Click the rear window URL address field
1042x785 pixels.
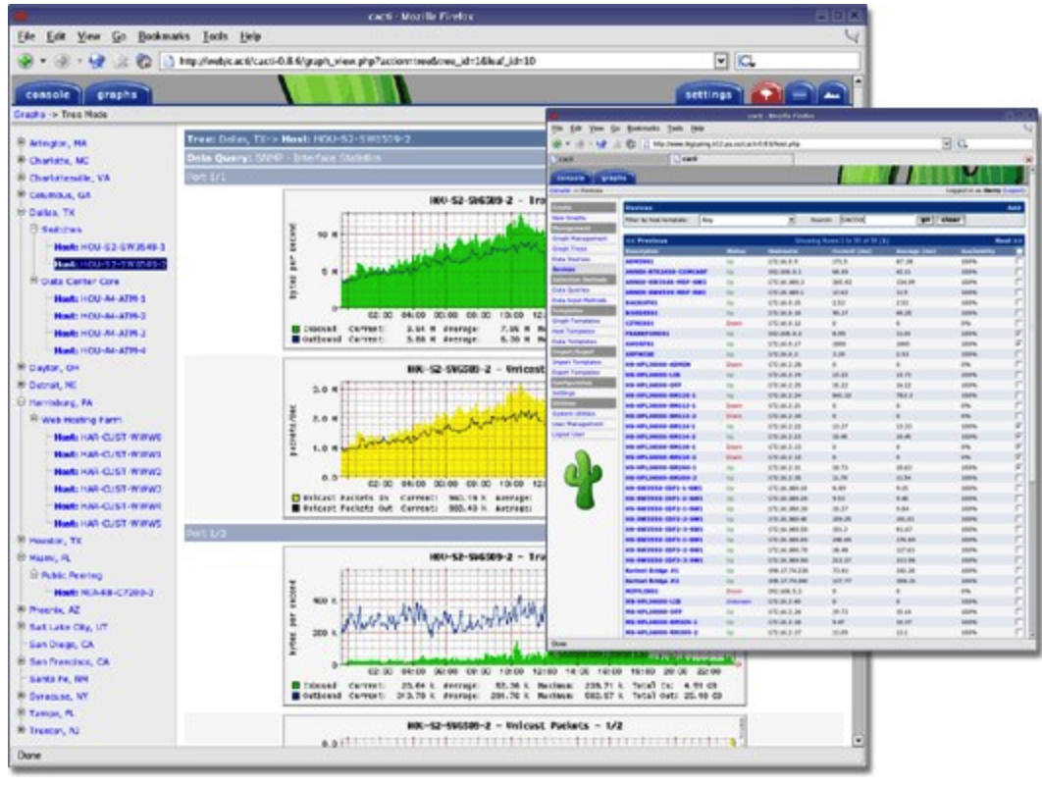tap(445, 61)
